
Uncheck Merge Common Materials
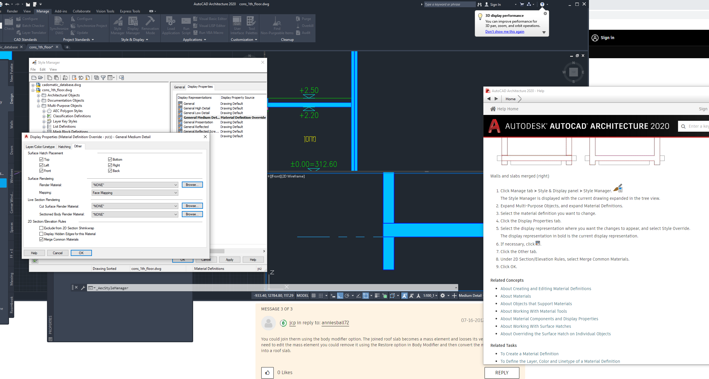tap(41, 239)
